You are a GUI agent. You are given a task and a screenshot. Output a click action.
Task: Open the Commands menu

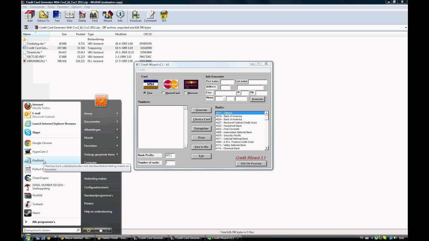[x=37, y=7]
